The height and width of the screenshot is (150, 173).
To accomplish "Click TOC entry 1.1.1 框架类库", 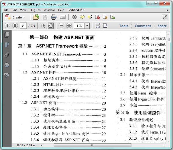I will (69, 60).
